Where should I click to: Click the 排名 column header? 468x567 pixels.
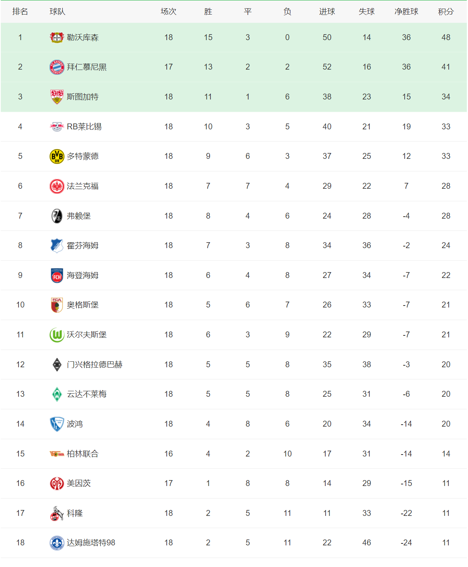click(x=20, y=12)
